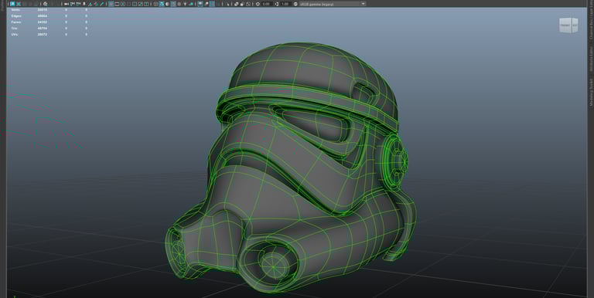Open the Attribute Editor side tab

pos(591,59)
